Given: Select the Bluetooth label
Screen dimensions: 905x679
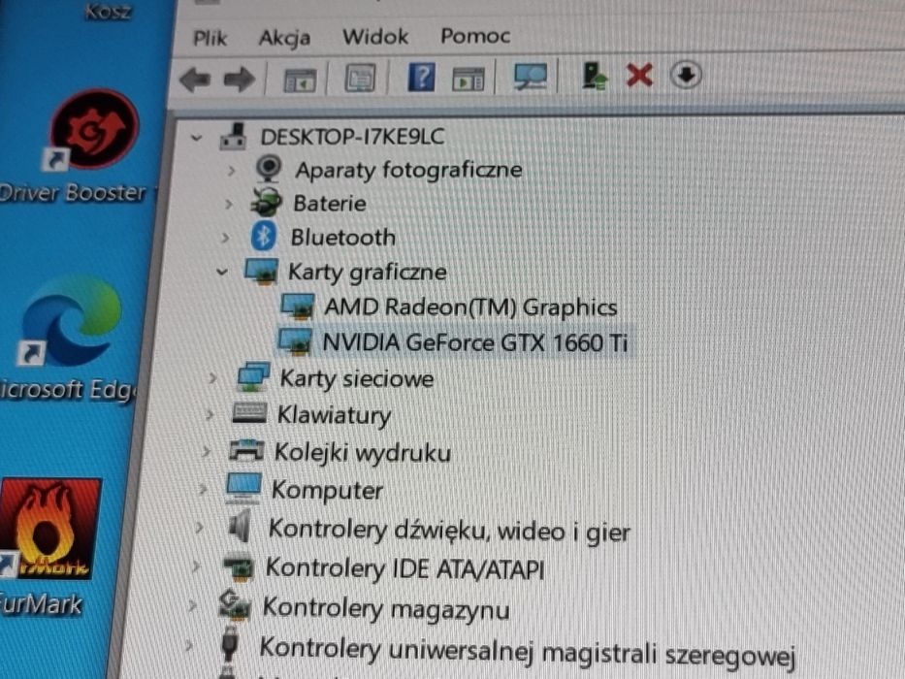Looking at the screenshot, I should pyautogui.click(x=342, y=238).
